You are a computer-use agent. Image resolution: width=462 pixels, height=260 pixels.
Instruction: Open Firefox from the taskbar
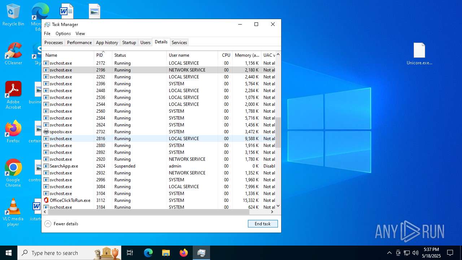click(x=183, y=253)
